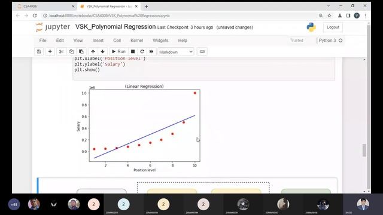The width and height of the screenshot is (383, 215).
Task: Copy selected cells icon
Action: coord(71,52)
